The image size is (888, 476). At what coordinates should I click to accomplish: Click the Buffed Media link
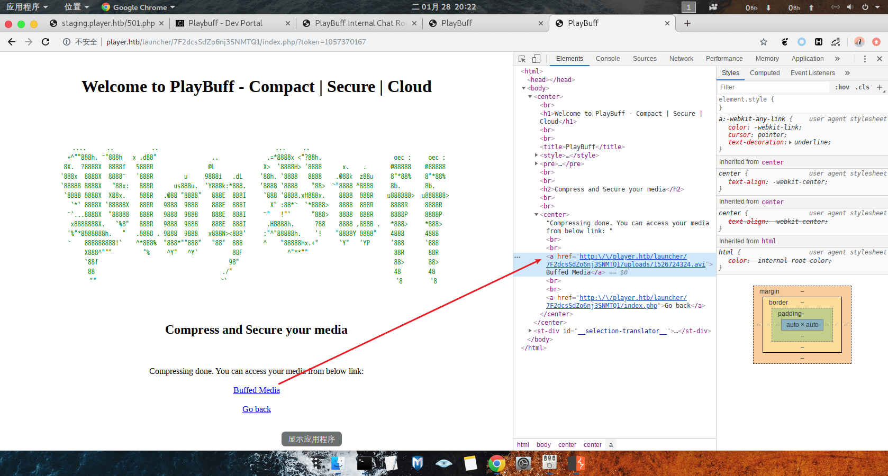tap(257, 390)
